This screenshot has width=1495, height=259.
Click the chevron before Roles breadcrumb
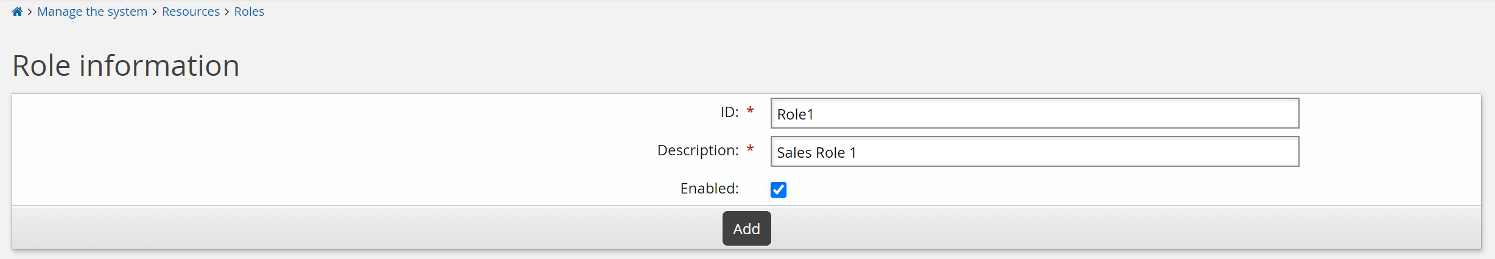227,12
